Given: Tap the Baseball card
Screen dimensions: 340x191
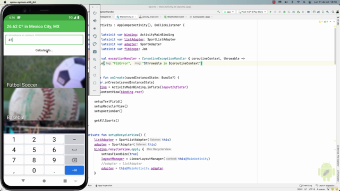Looking at the screenshot, I should (x=44, y=105).
